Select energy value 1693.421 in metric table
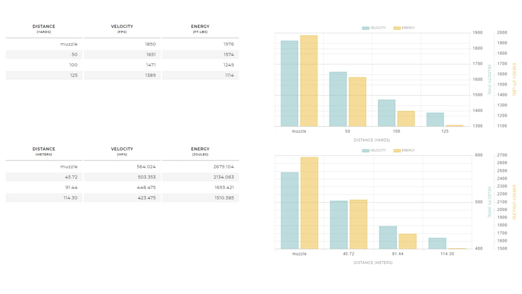Viewport: 522px width, 294px height. (x=224, y=187)
